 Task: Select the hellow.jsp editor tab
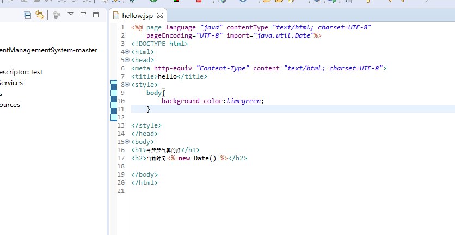138,15
